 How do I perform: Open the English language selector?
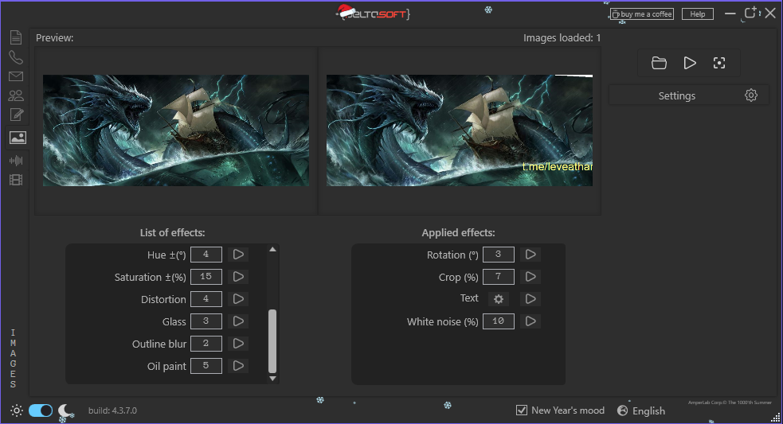pyautogui.click(x=641, y=410)
